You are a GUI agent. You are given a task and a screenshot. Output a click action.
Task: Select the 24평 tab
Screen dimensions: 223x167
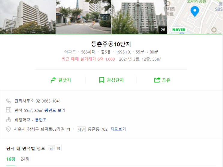[25, 159]
